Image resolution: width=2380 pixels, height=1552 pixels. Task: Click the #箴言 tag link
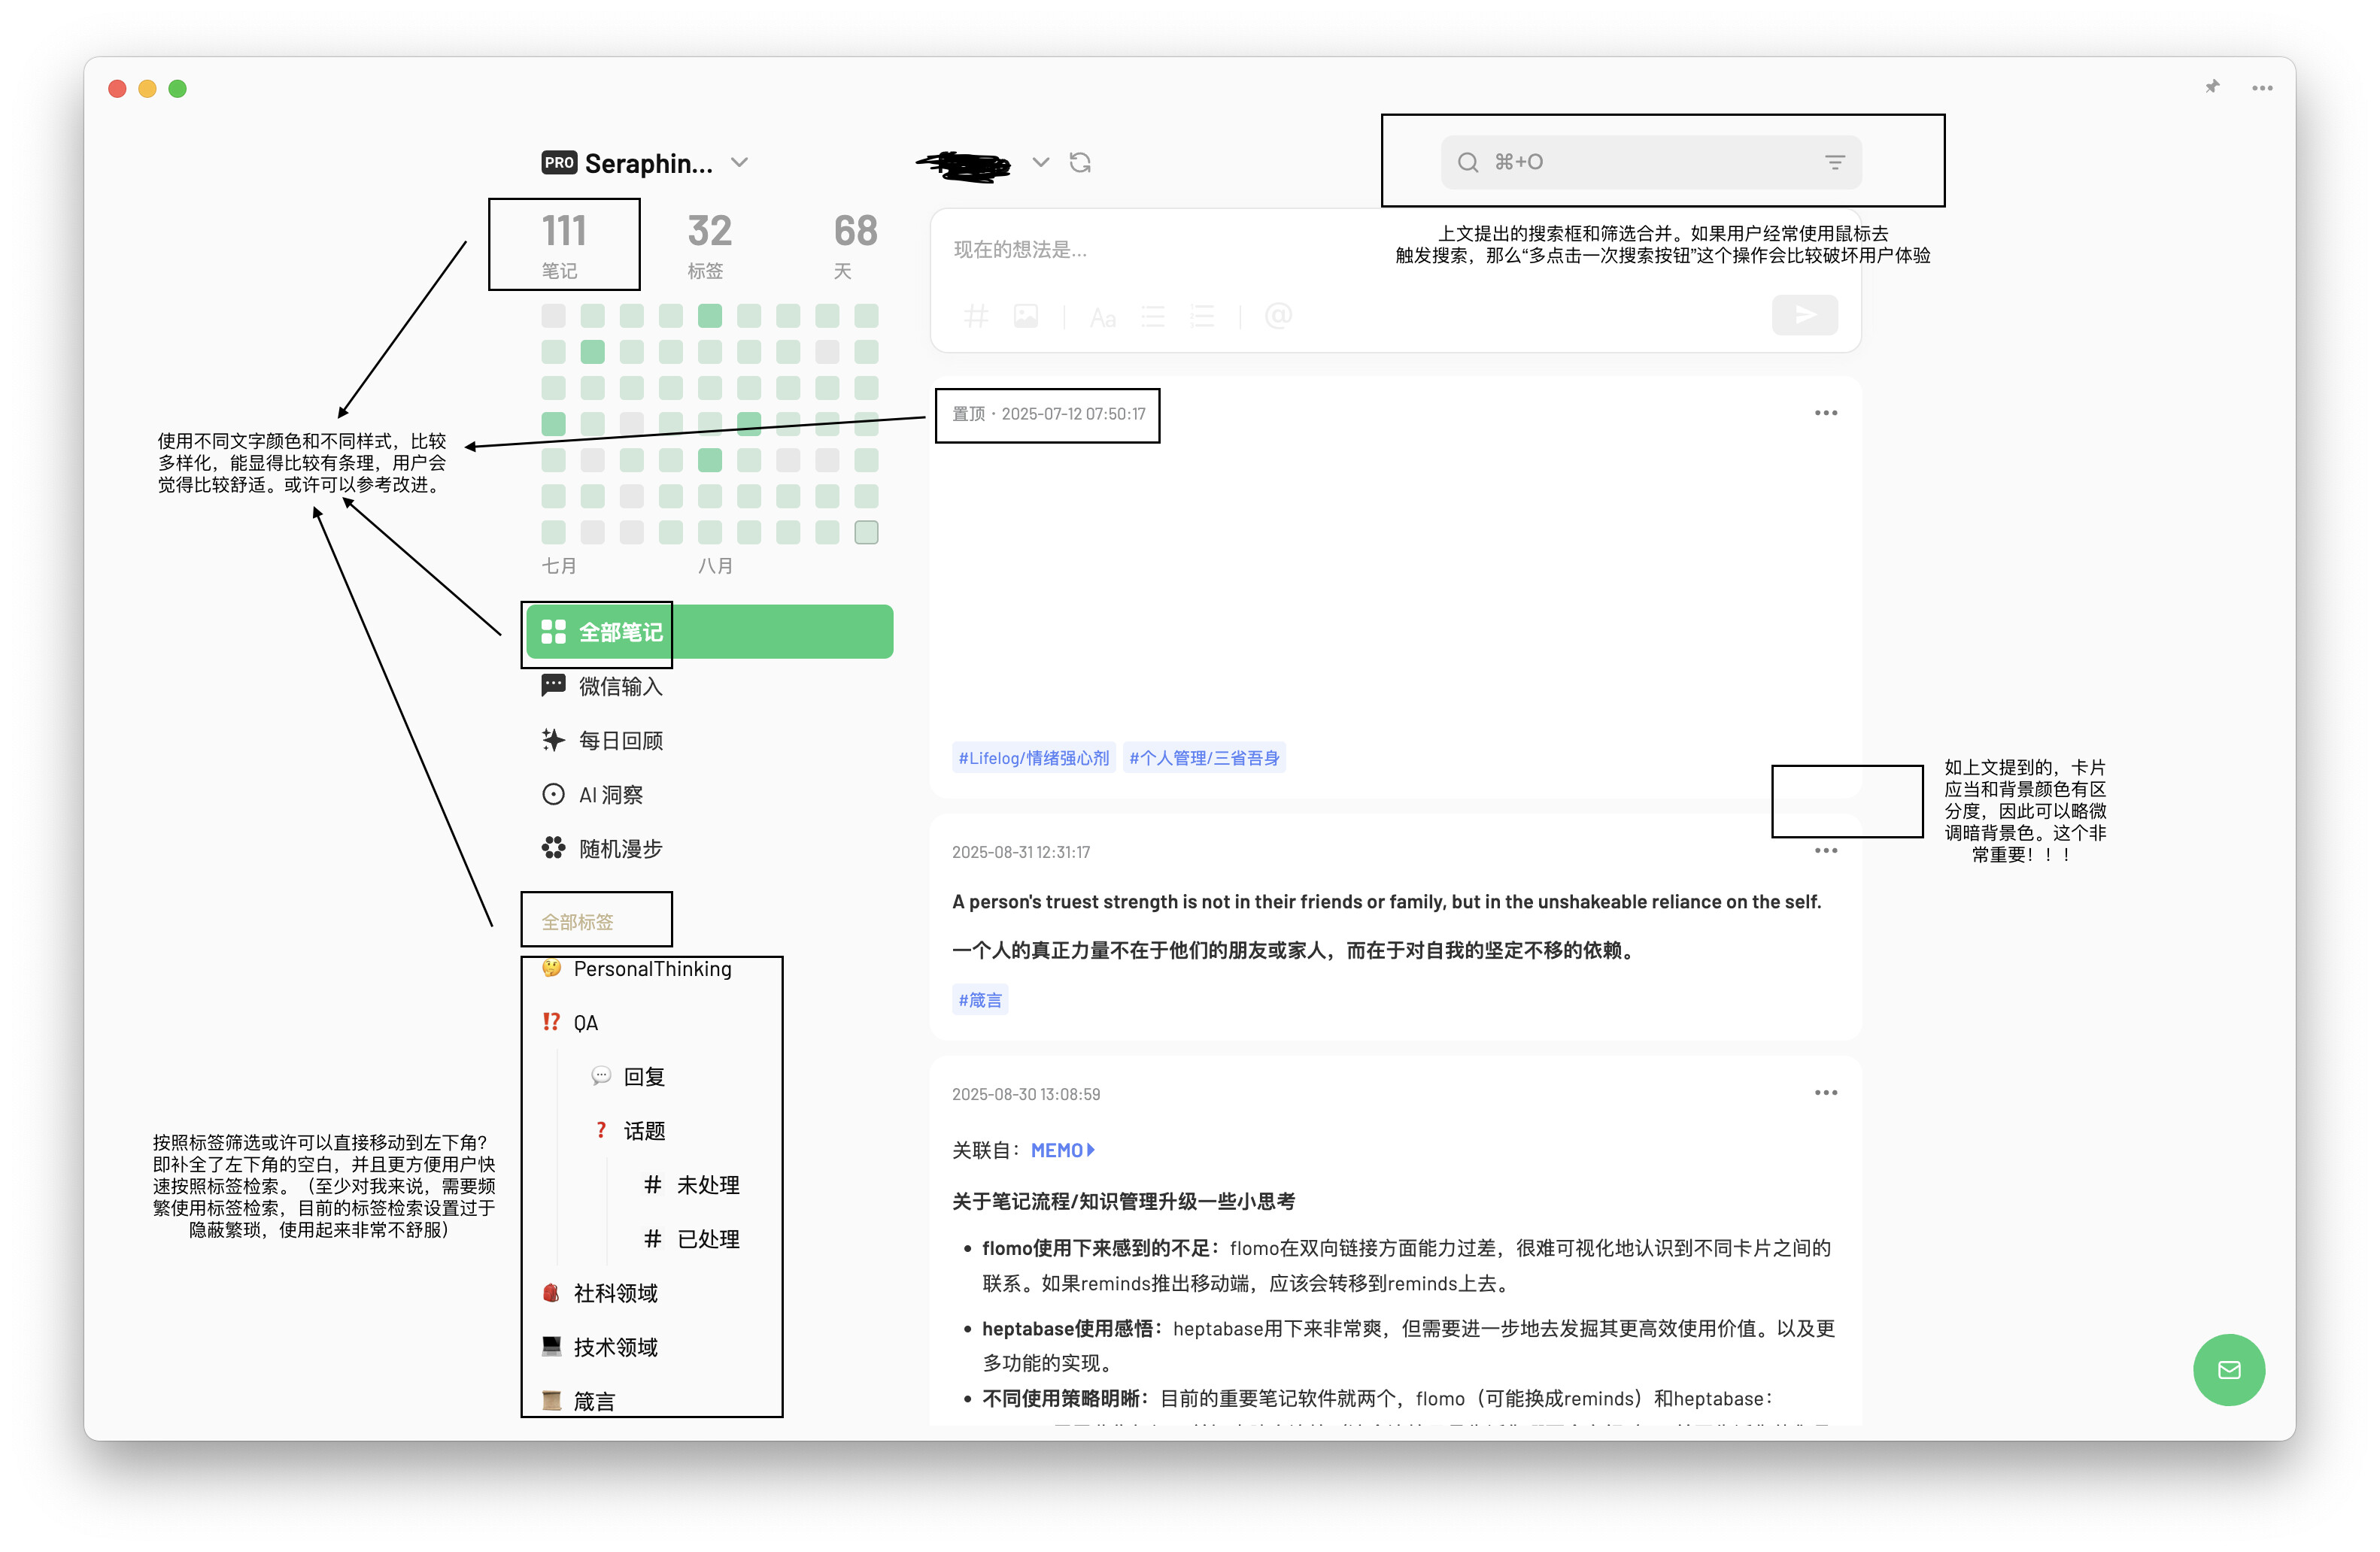click(x=979, y=999)
